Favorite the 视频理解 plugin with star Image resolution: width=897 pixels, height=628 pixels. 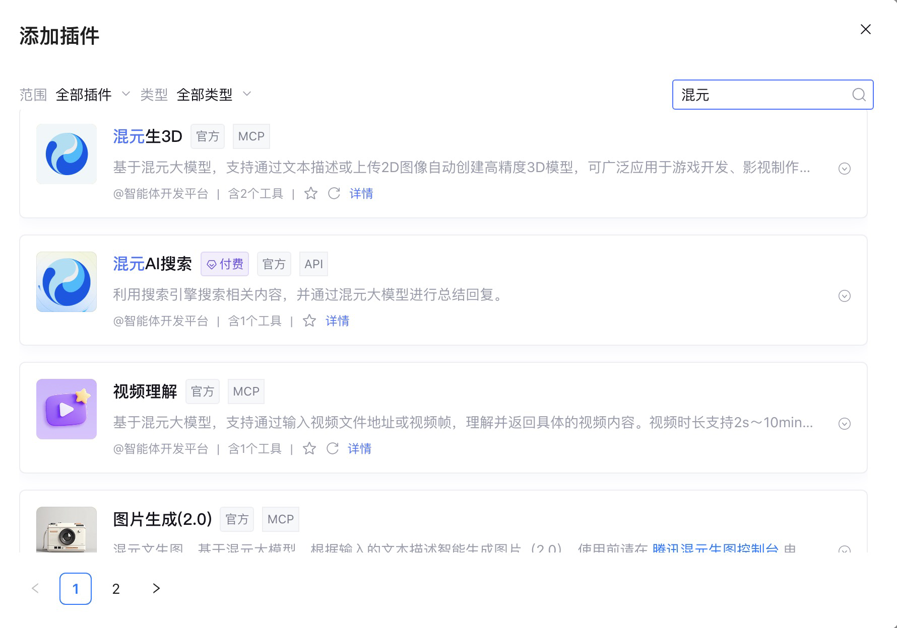309,448
